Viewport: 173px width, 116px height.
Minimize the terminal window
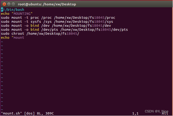point(9,4)
